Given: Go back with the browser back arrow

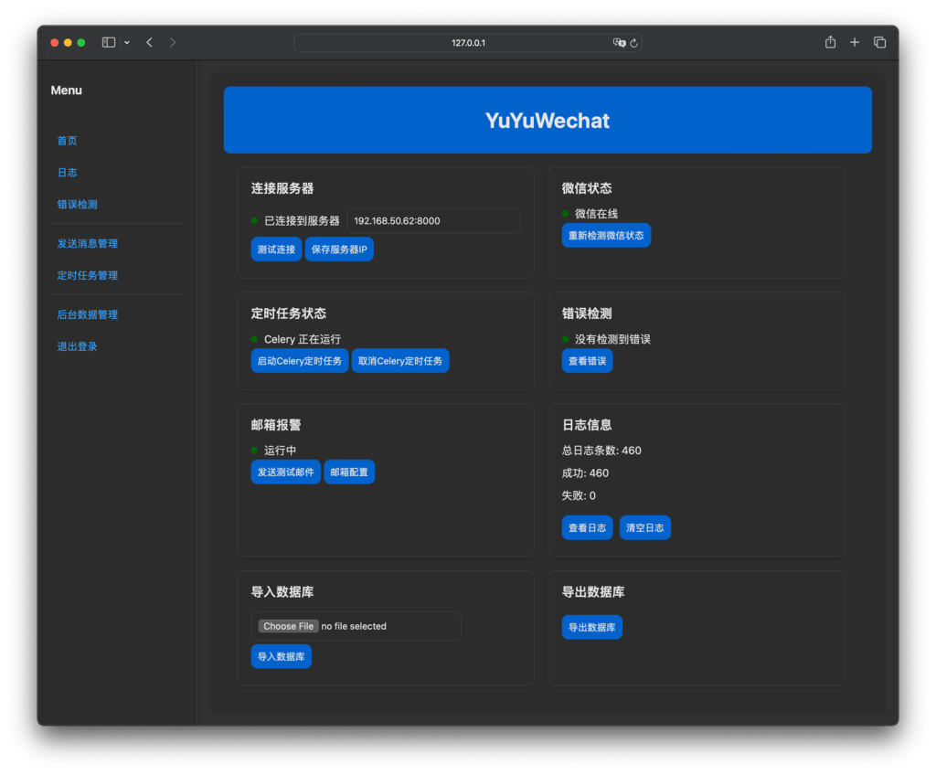Looking at the screenshot, I should 149,42.
